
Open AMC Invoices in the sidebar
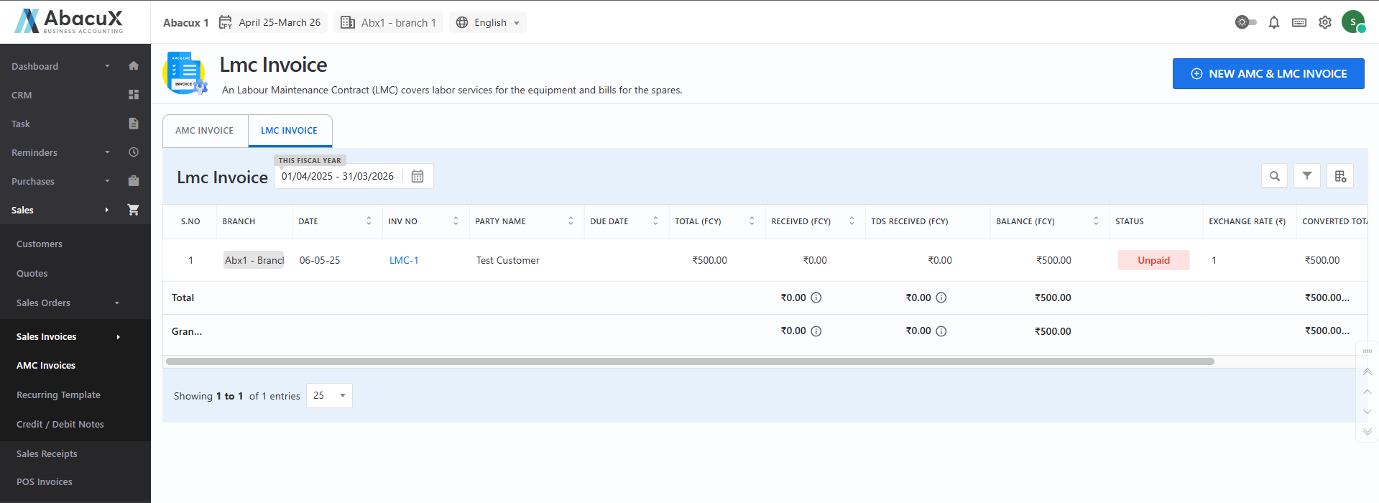(46, 366)
